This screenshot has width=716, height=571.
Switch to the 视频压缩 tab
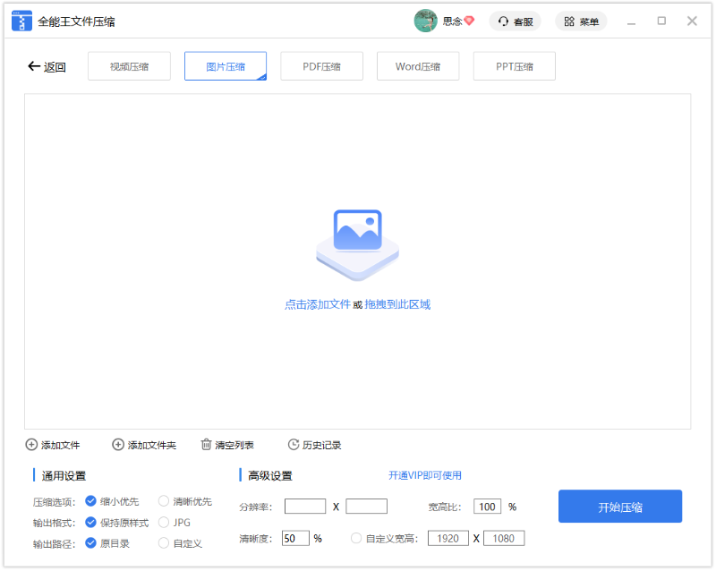pos(129,66)
